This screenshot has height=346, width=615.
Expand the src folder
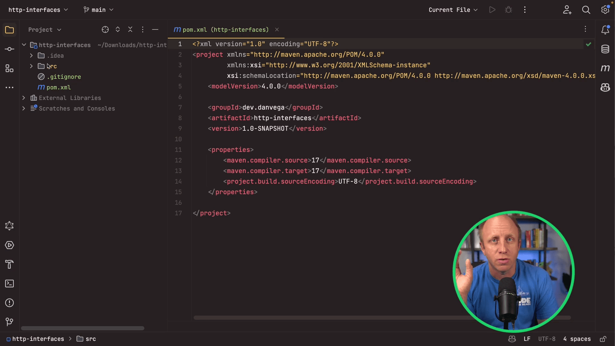point(31,66)
